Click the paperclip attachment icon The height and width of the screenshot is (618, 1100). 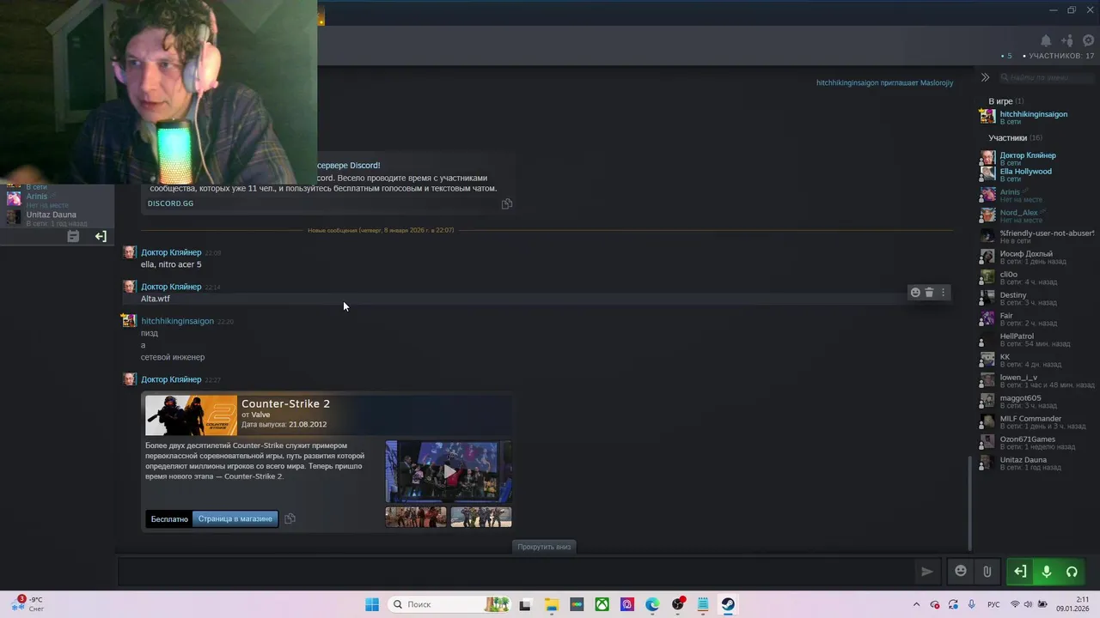pos(987,572)
